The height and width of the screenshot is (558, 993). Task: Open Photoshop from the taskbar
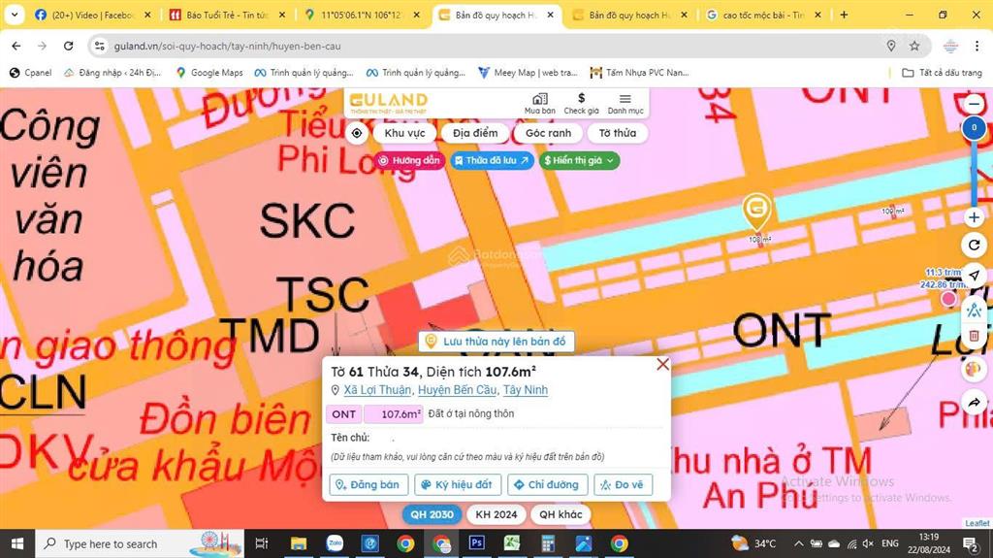tap(476, 543)
